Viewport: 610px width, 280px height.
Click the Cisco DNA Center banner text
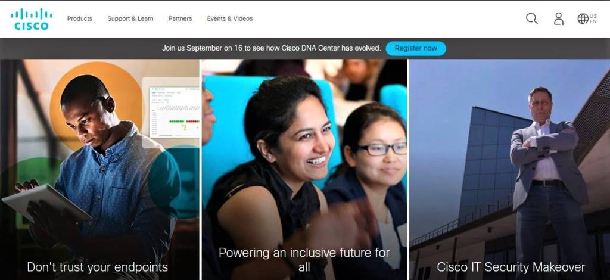[272, 48]
